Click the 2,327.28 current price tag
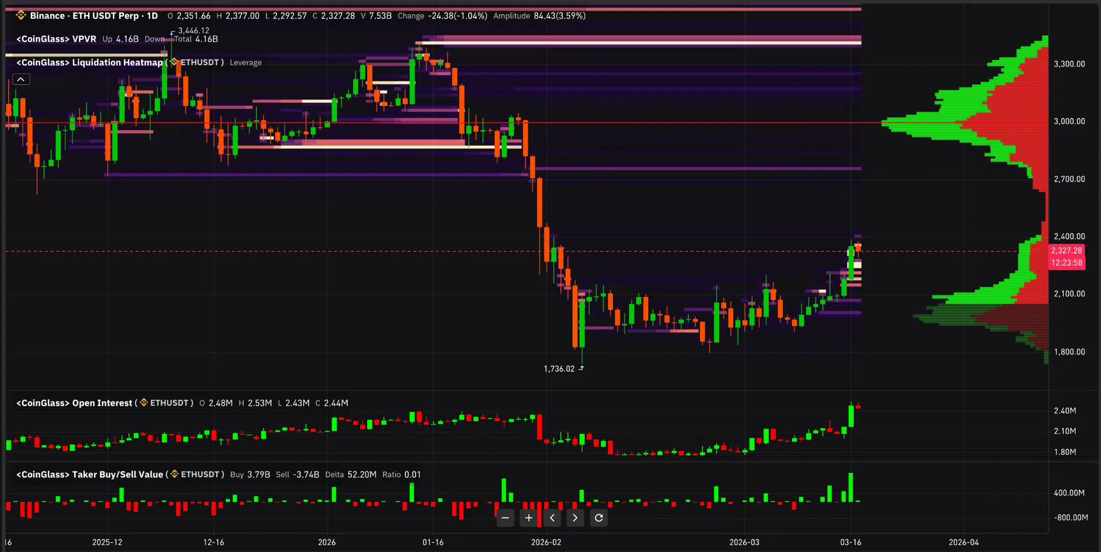Screen dimensions: 1101x552 [1067, 250]
